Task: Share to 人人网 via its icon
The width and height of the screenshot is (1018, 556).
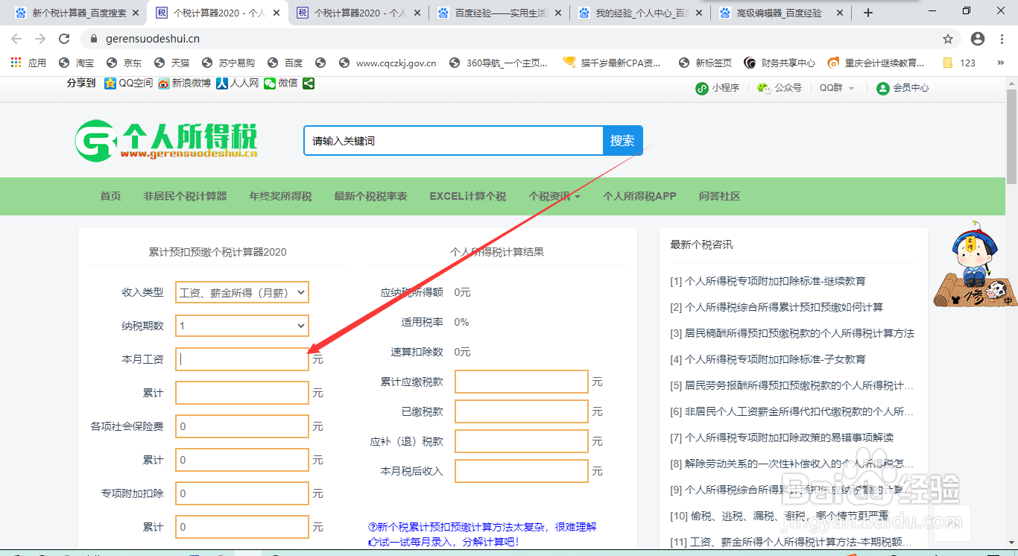Action: click(x=222, y=83)
